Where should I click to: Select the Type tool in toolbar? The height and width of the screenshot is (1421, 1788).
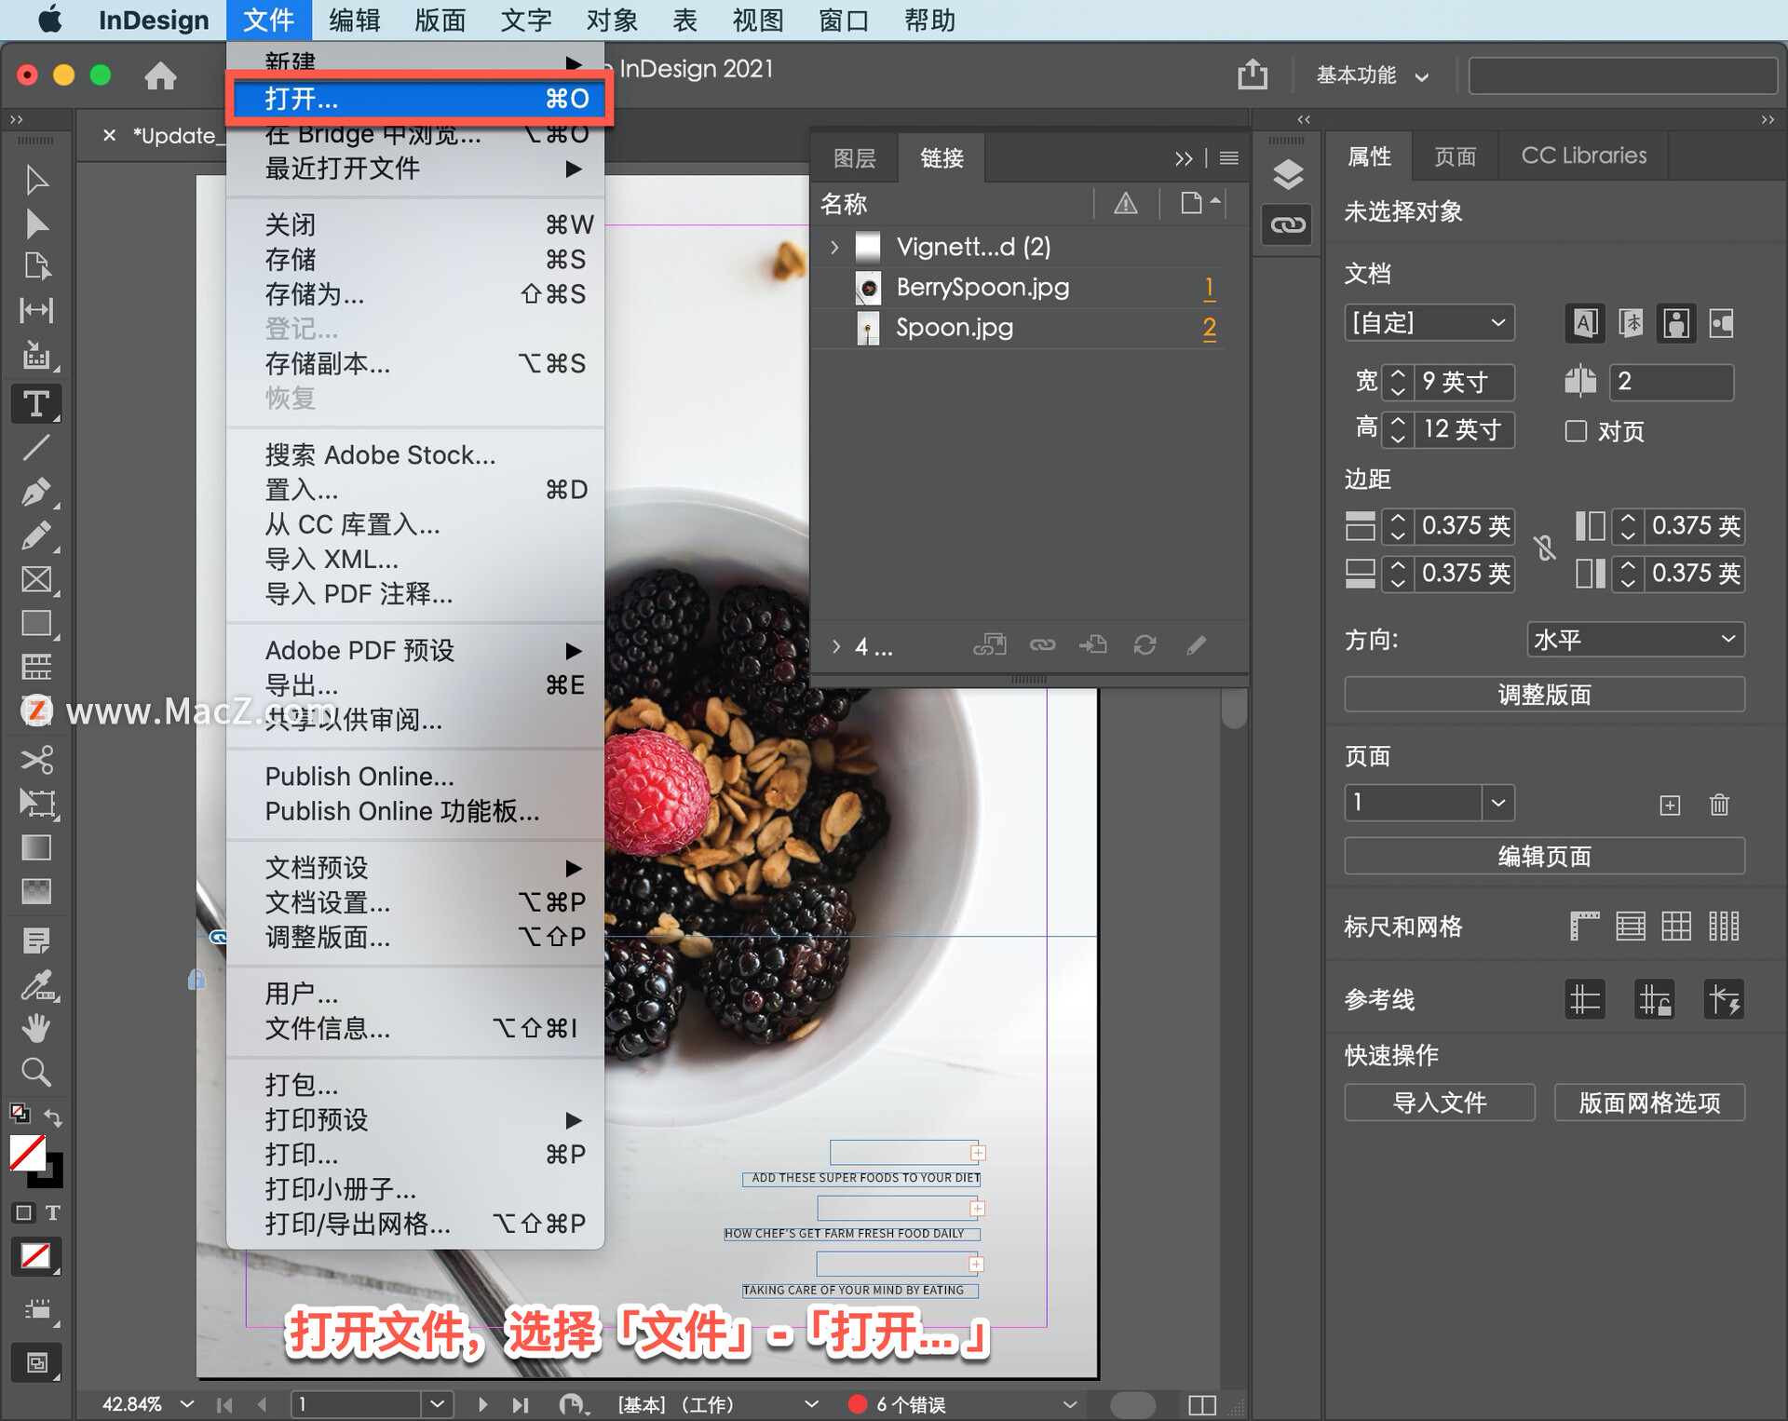click(x=35, y=404)
